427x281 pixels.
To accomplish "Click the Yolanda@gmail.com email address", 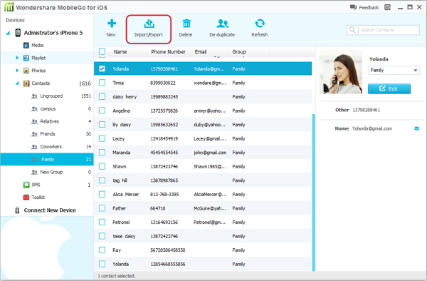I will 372,128.
